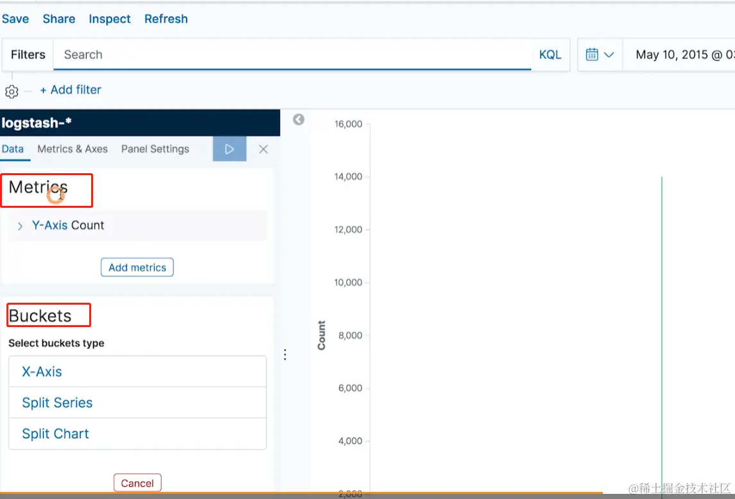Collapse the editor sidebar with arrow icon
Viewport: 735px width, 499px height.
click(x=298, y=119)
